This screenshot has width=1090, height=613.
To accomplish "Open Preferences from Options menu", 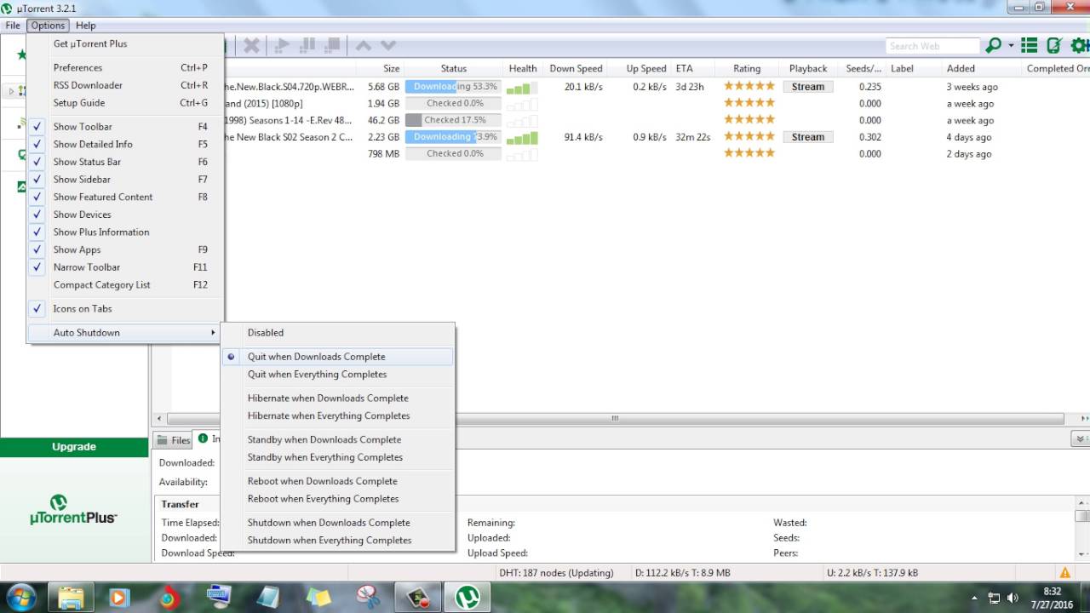I will click(125, 68).
